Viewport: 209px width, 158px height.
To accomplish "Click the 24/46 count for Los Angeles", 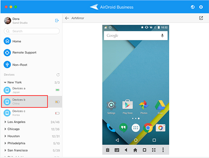I will (55, 122).
